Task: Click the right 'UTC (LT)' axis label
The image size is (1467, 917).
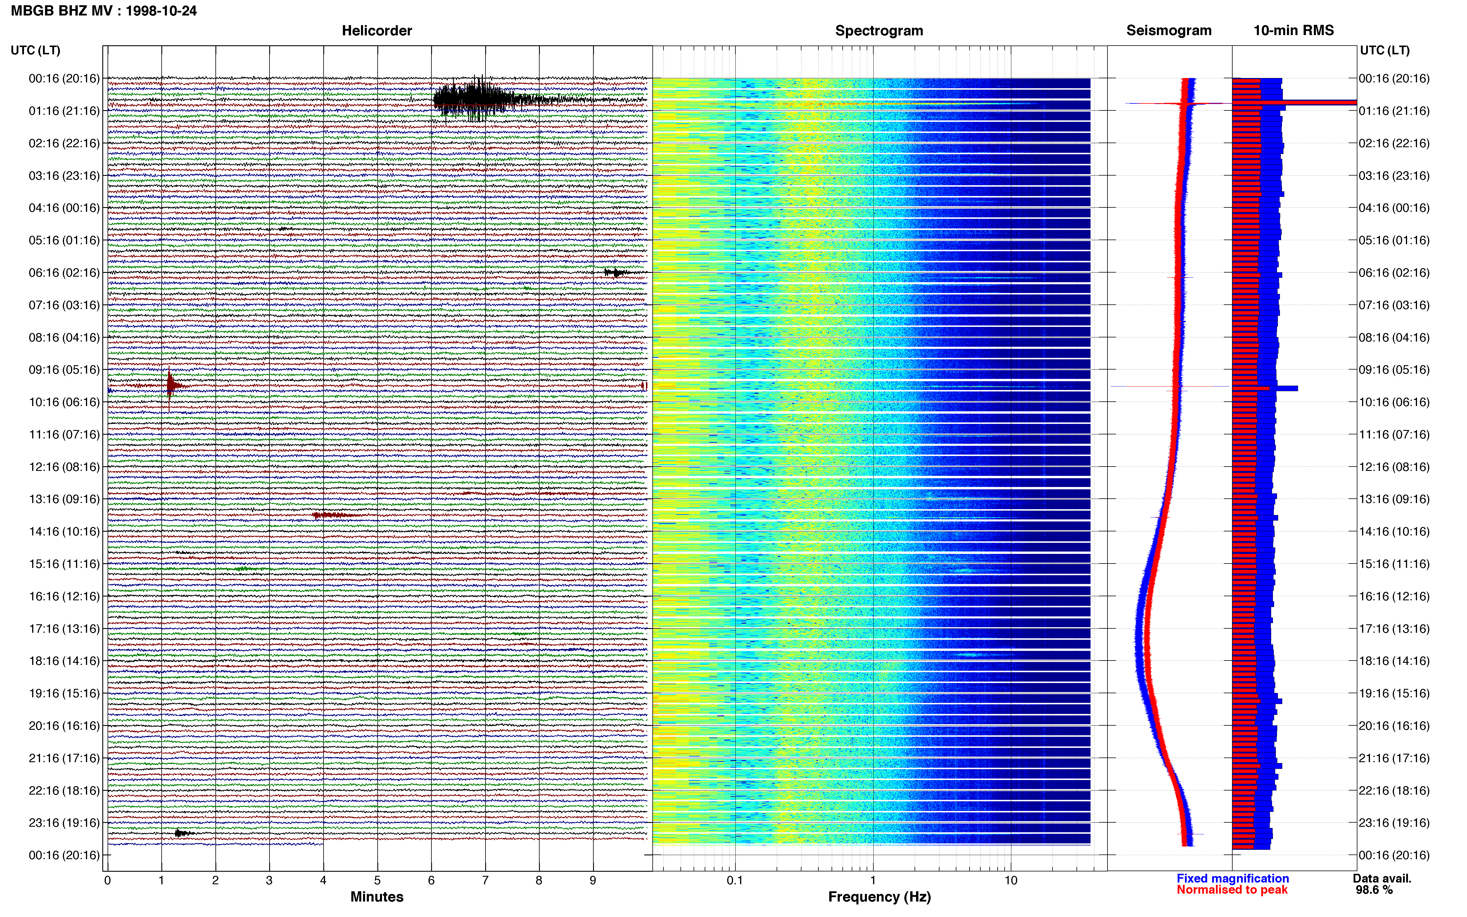Action: coord(1385,50)
